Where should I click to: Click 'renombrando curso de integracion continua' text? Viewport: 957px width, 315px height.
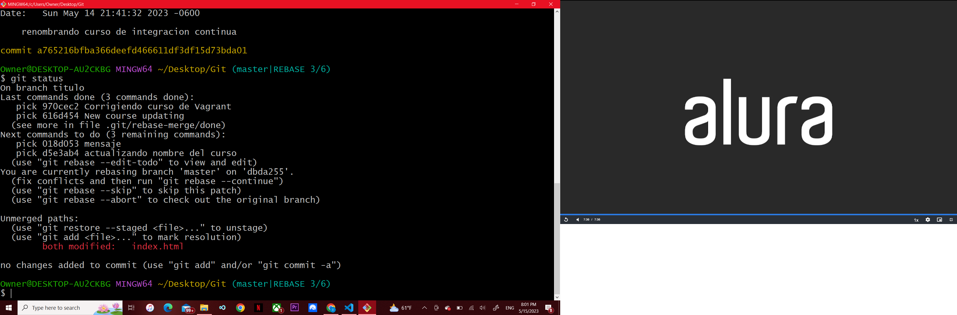129,32
